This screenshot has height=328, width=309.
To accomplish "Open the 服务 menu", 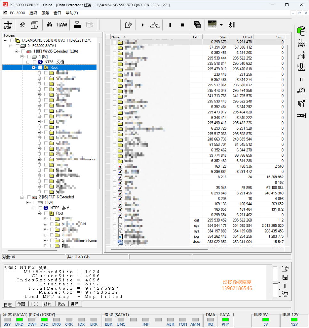I will (45, 13).
